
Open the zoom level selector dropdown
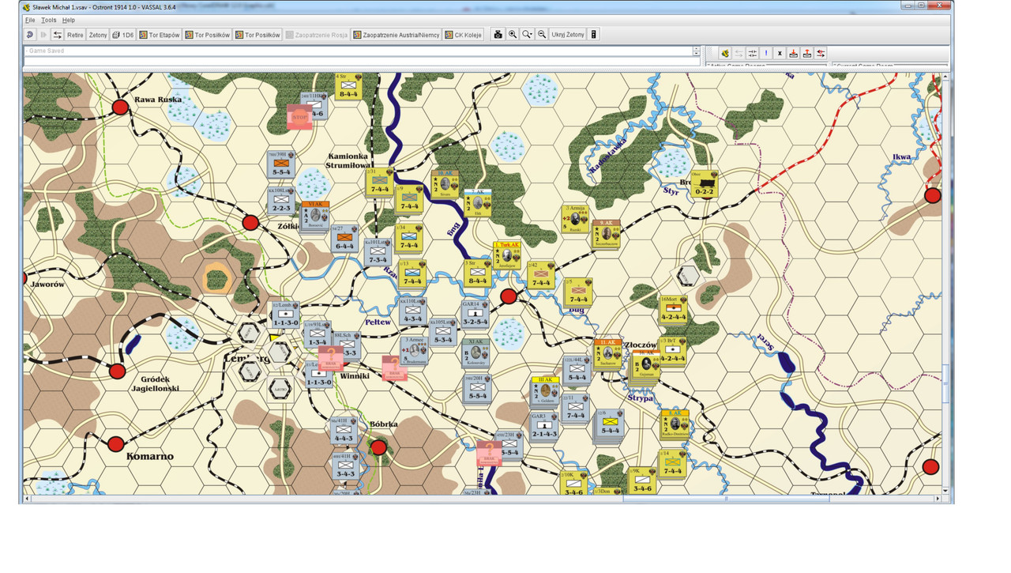tap(528, 35)
